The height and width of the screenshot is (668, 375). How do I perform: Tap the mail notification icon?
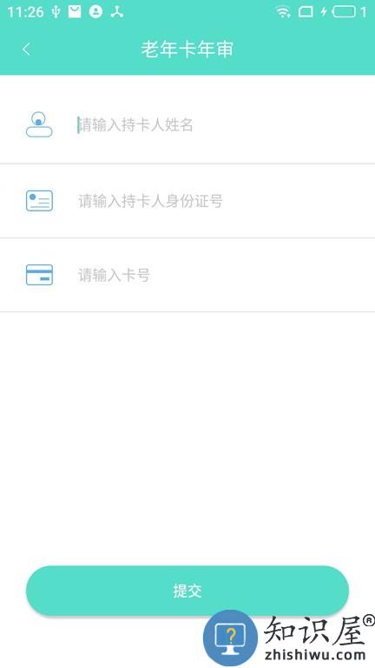pos(75,11)
